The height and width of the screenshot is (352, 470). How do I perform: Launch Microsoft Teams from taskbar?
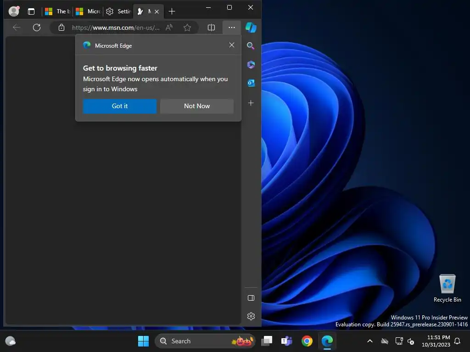click(x=286, y=341)
